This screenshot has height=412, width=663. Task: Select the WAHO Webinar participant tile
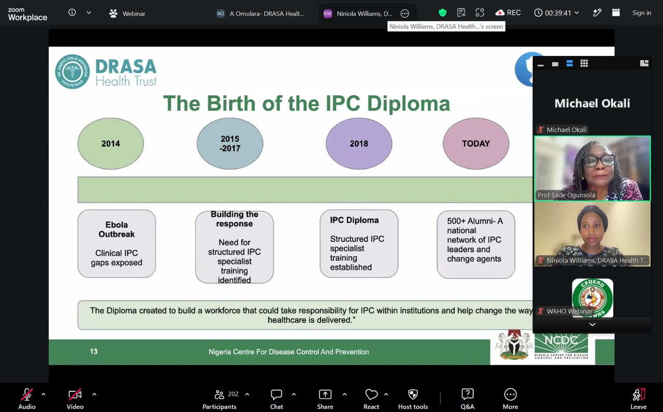[592, 298]
